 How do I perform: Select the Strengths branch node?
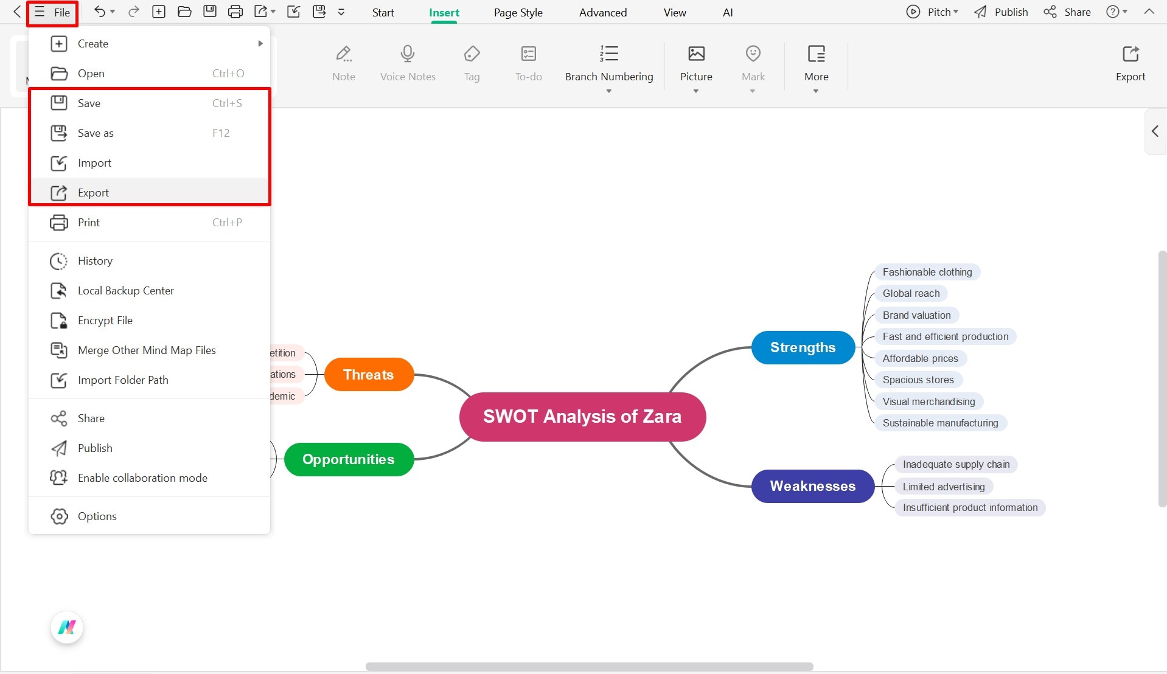point(803,347)
